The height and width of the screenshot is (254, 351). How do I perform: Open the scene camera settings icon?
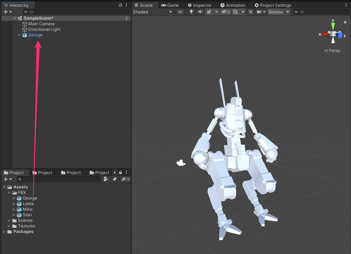tap(259, 12)
